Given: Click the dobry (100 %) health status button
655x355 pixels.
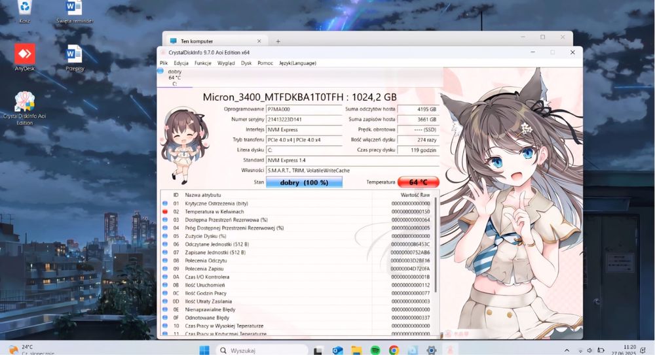Looking at the screenshot, I should point(304,182).
